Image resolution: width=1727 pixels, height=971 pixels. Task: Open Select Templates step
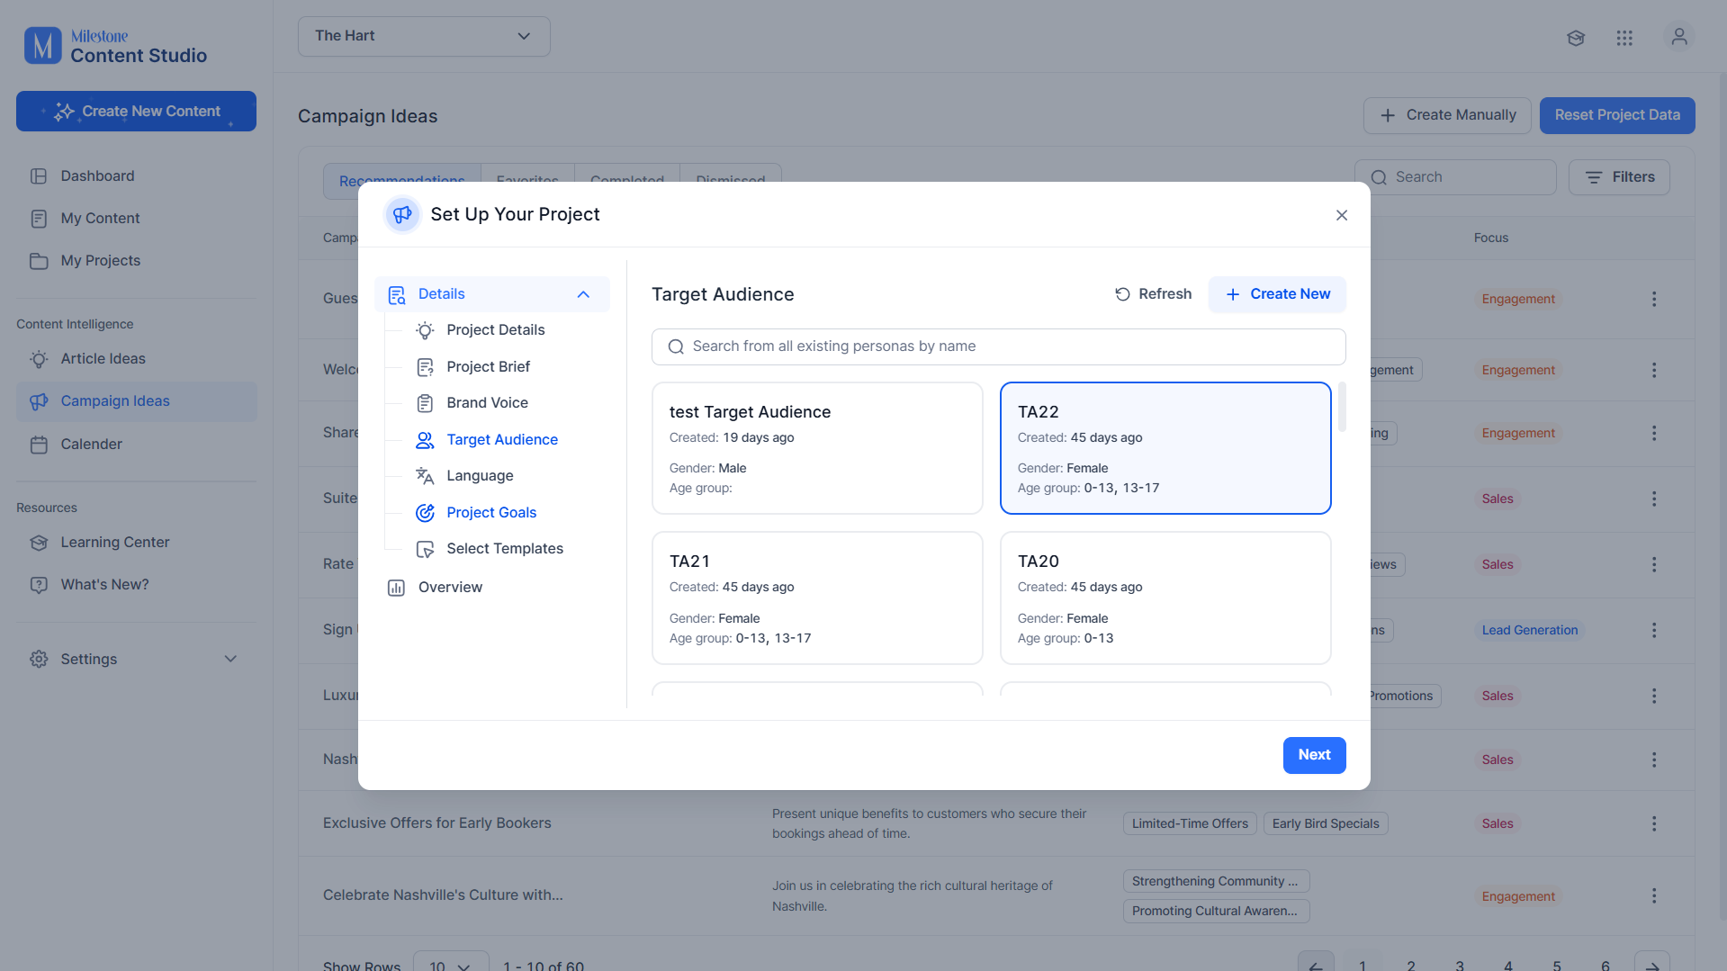click(505, 549)
